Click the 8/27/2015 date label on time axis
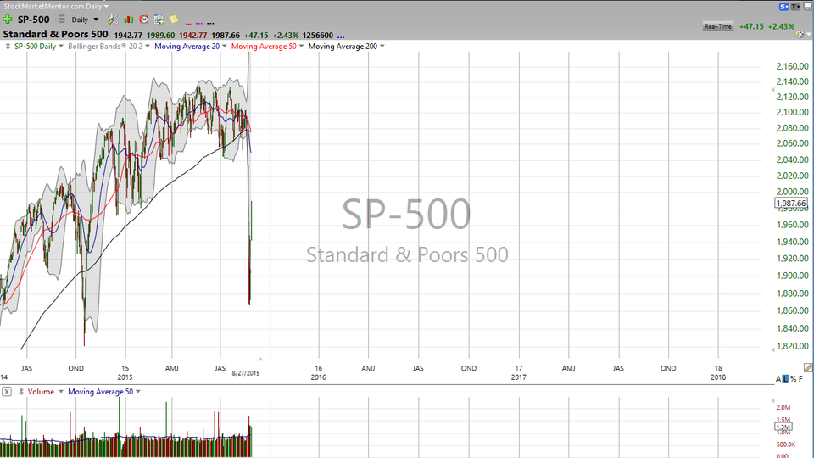The width and height of the screenshot is (814, 458). click(246, 373)
